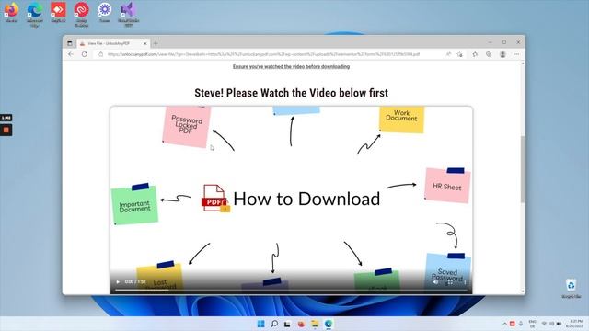Click the tab actions icon in Edge
Image resolution: width=589 pixels, height=331 pixels.
(x=70, y=43)
